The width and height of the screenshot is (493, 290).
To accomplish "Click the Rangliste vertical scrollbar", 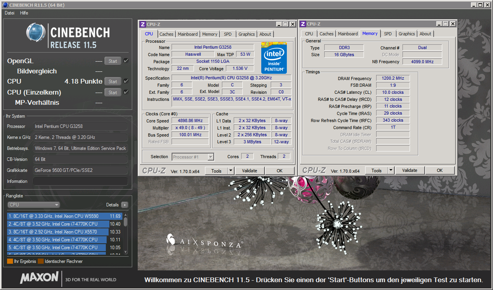I will click(126, 233).
